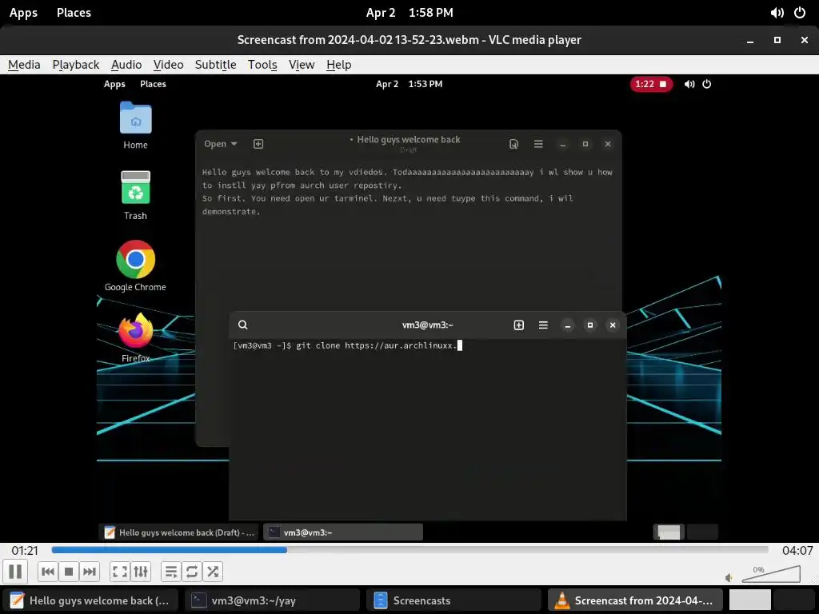
Task: Click the system volume icon in top bar
Action: coord(777,13)
